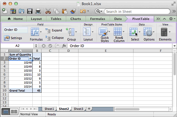Select the PivotTable ribbon tab
The image size is (177, 117).
tap(141, 19)
